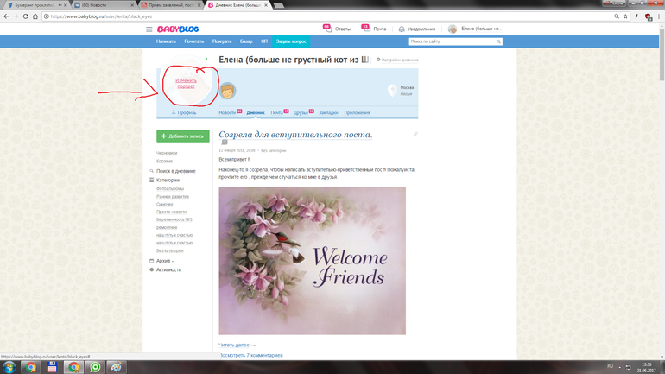Open the Почта mail icon in header
The image size is (665, 374).
[x=366, y=29]
